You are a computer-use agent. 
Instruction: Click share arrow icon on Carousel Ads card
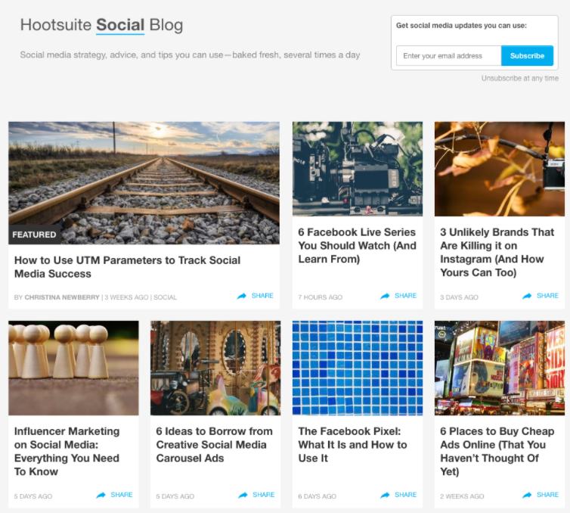point(243,495)
